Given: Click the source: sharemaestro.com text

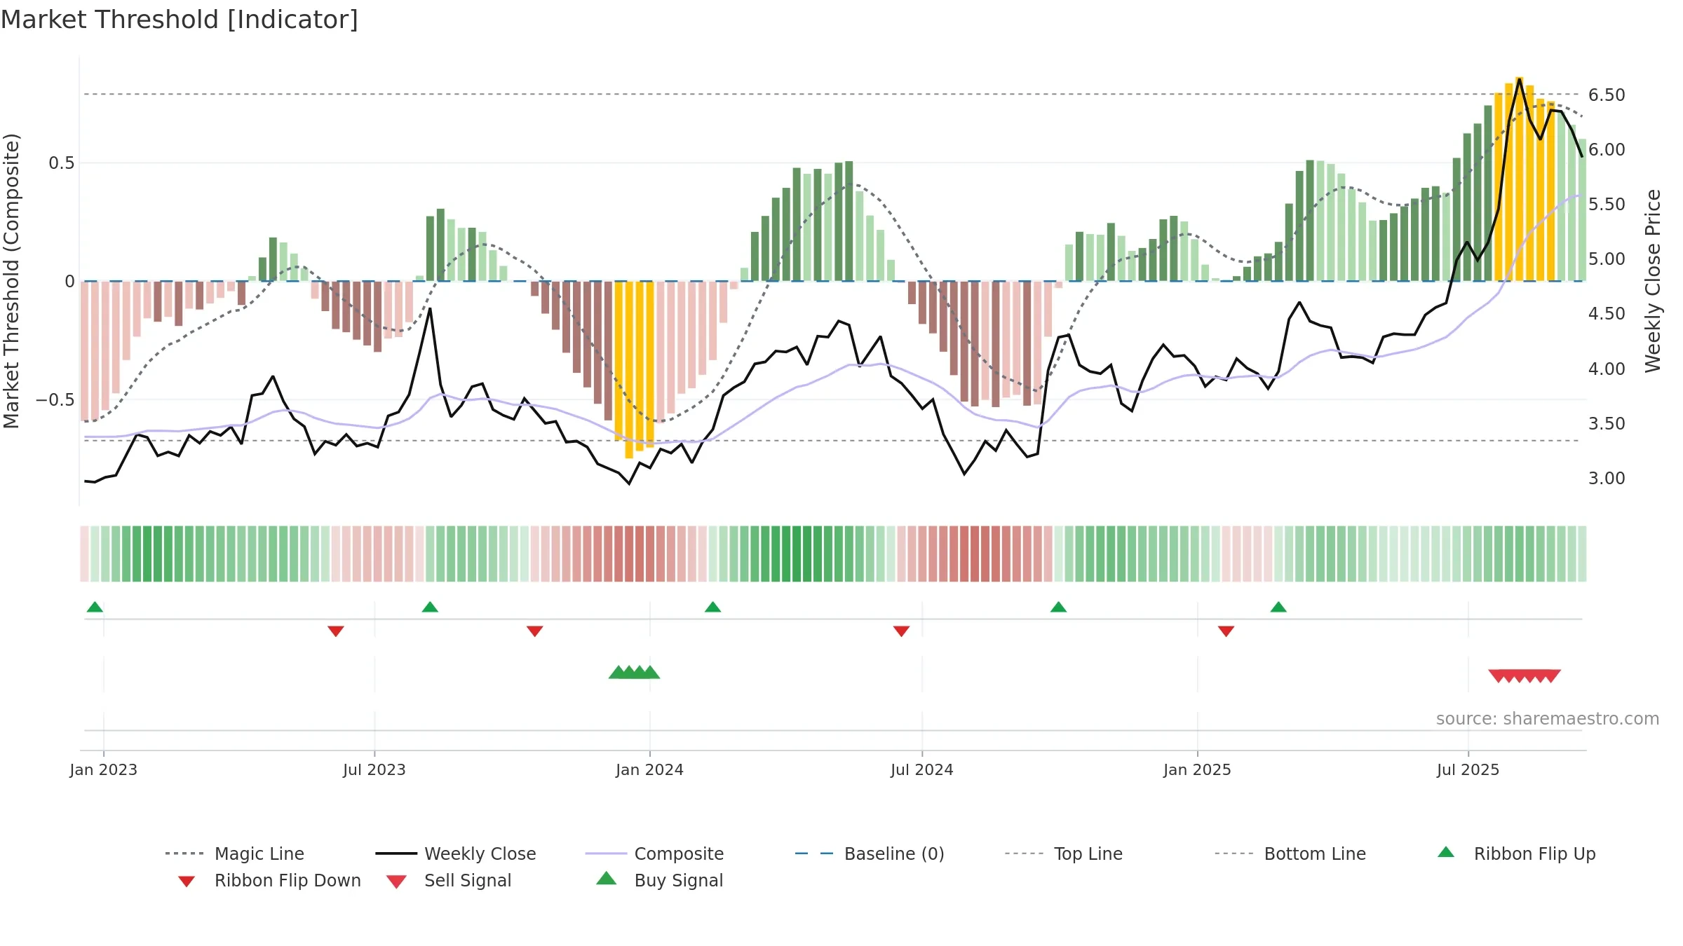Looking at the screenshot, I should pyautogui.click(x=1547, y=719).
